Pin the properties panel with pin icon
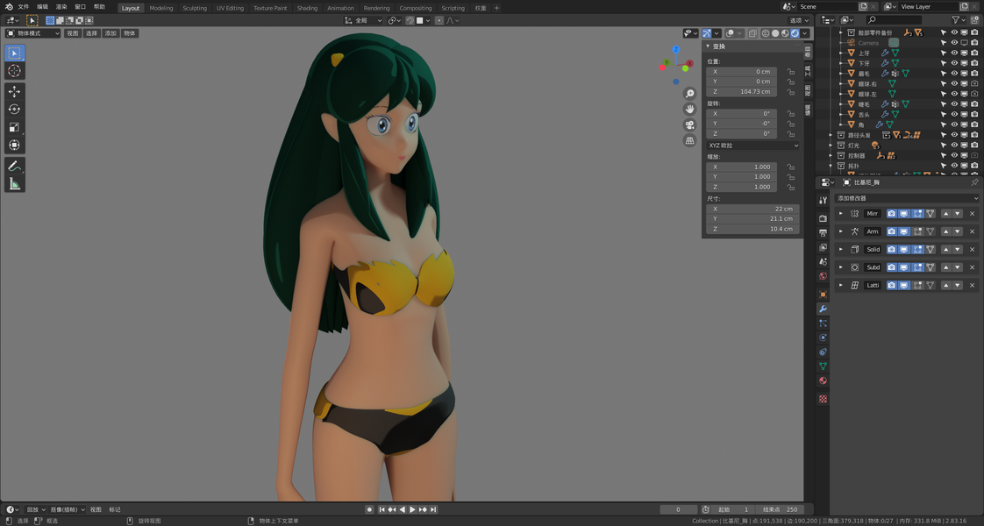Image resolution: width=984 pixels, height=526 pixels. coord(974,182)
